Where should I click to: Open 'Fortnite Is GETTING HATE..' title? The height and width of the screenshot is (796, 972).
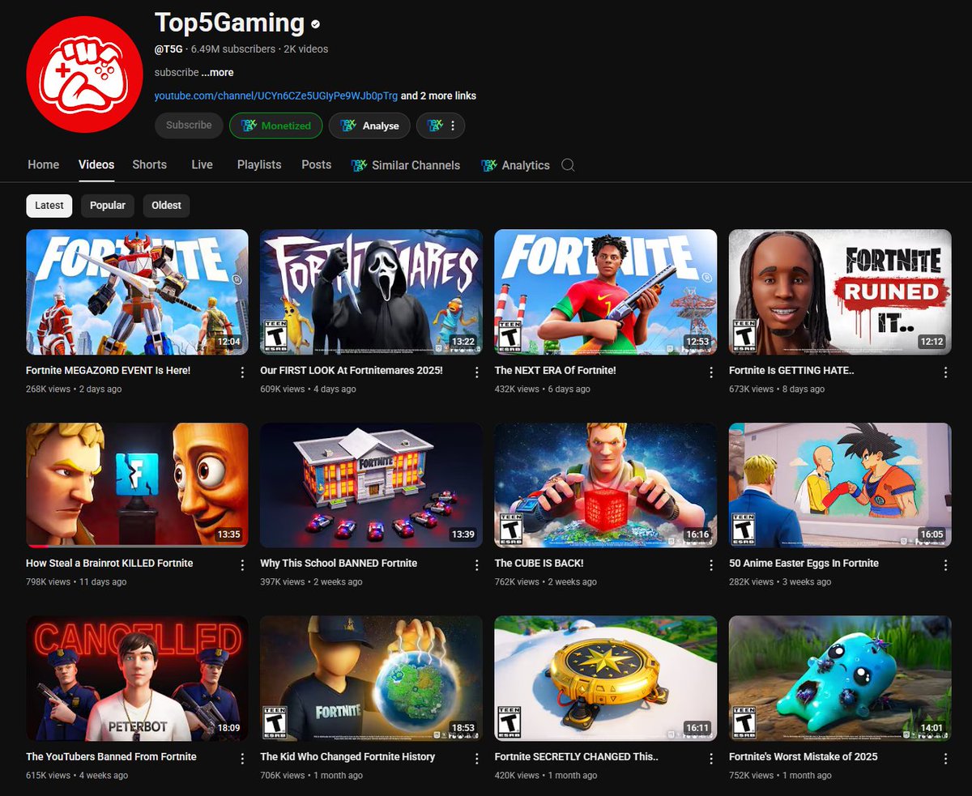coord(792,370)
